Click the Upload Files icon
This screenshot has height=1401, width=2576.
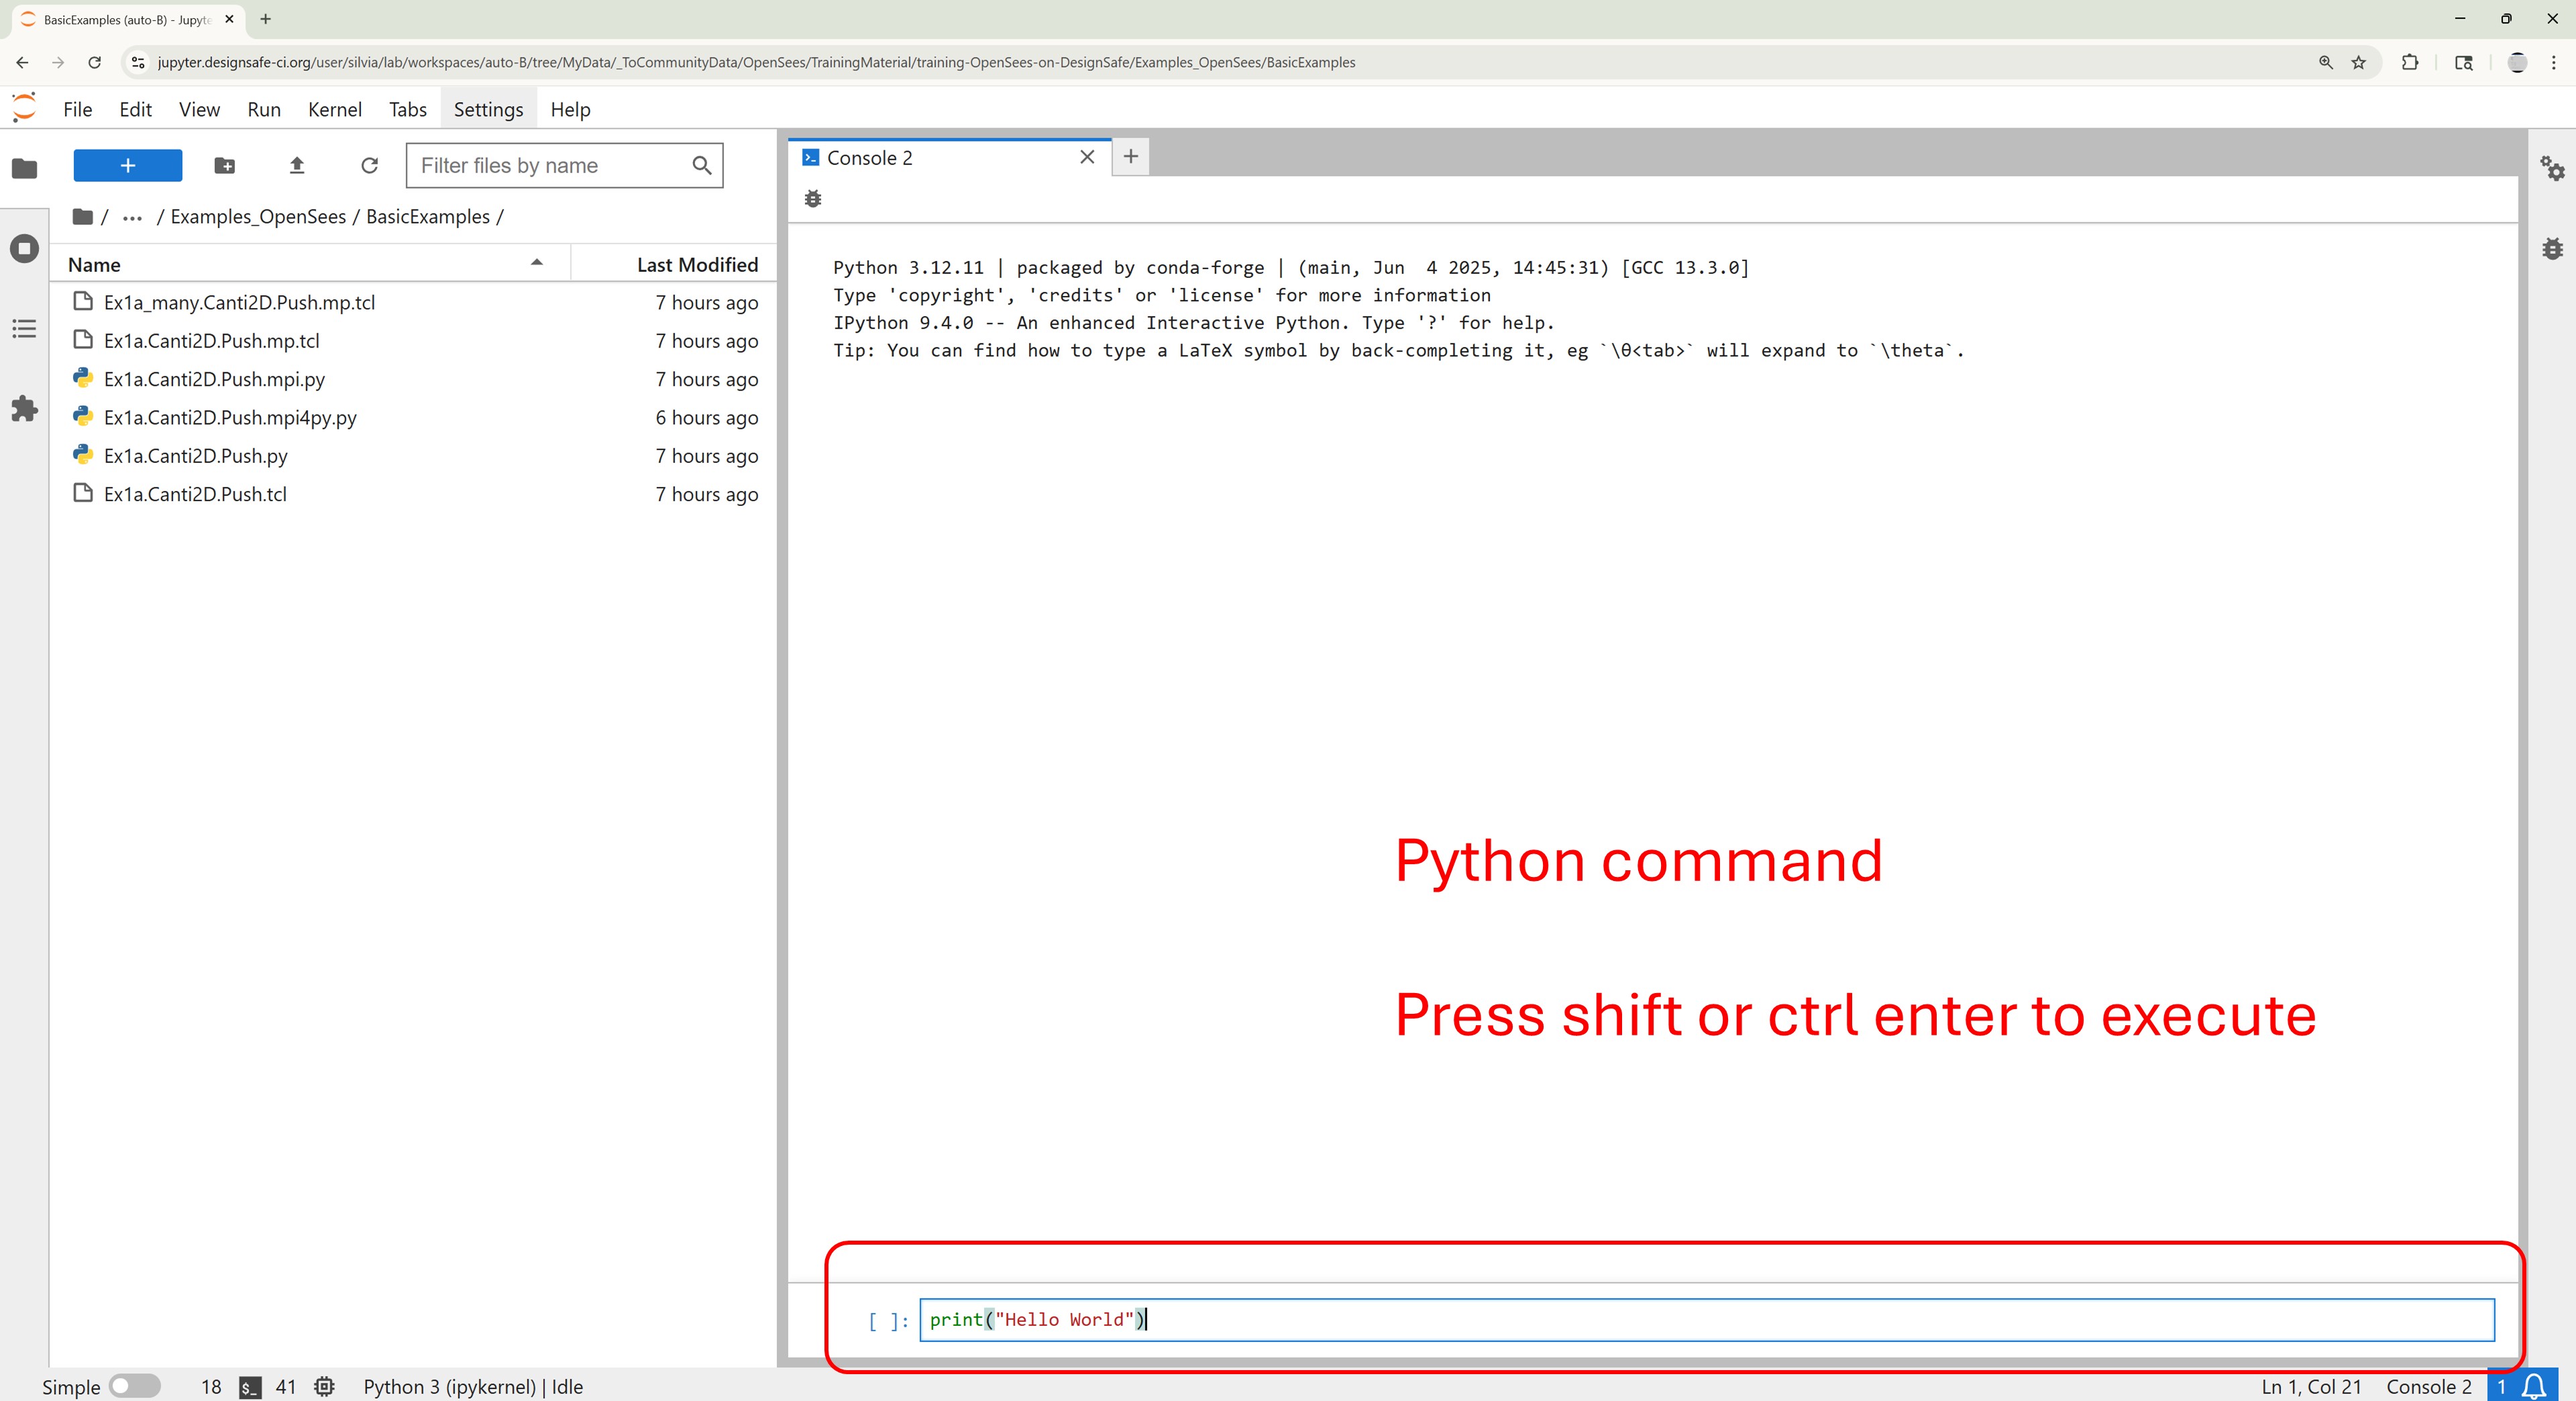(x=296, y=166)
